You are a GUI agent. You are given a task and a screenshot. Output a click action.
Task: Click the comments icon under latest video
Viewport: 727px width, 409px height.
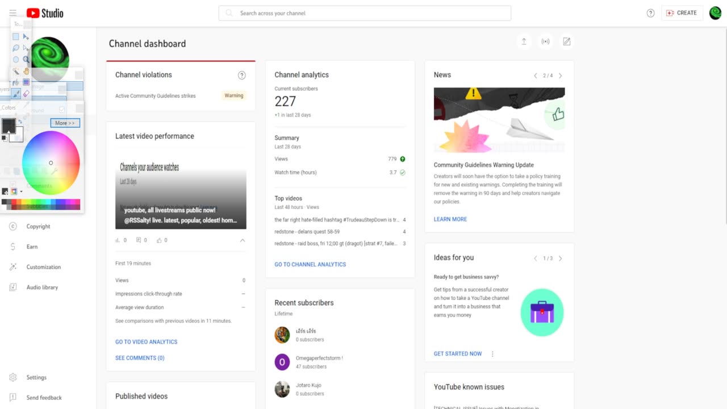click(139, 240)
